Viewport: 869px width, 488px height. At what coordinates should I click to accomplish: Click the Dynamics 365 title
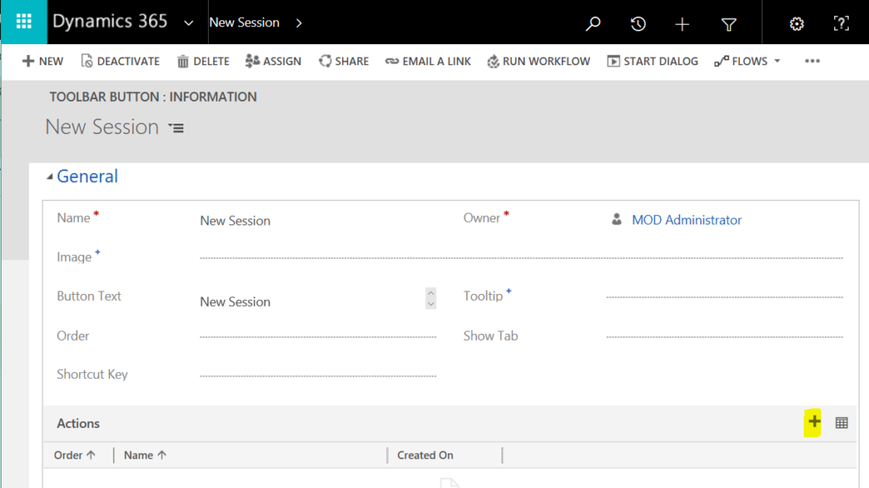tap(109, 21)
